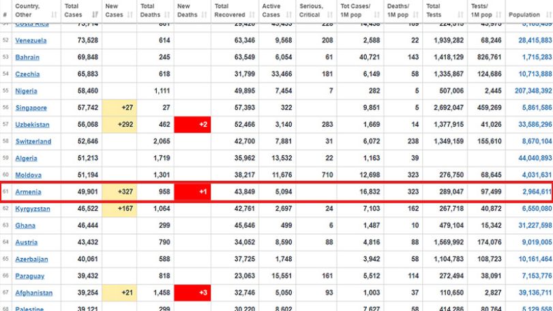Sort by Tests/1M pop arrows

click(498, 15)
